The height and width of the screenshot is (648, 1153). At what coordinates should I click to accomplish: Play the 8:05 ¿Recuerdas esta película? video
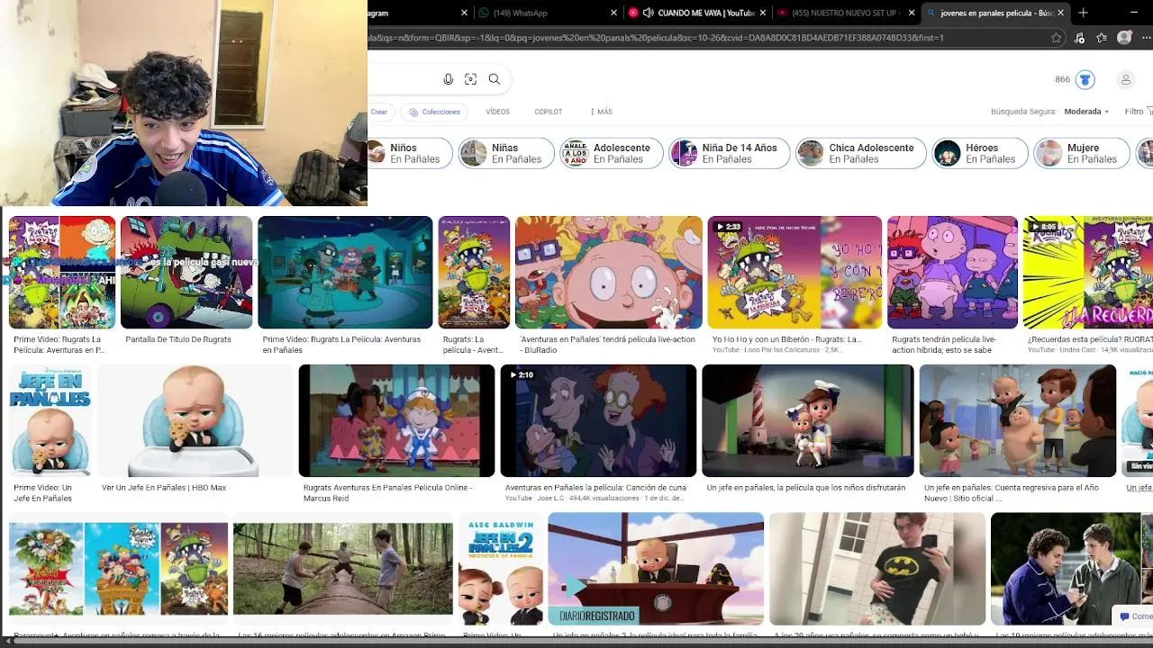point(1088,272)
